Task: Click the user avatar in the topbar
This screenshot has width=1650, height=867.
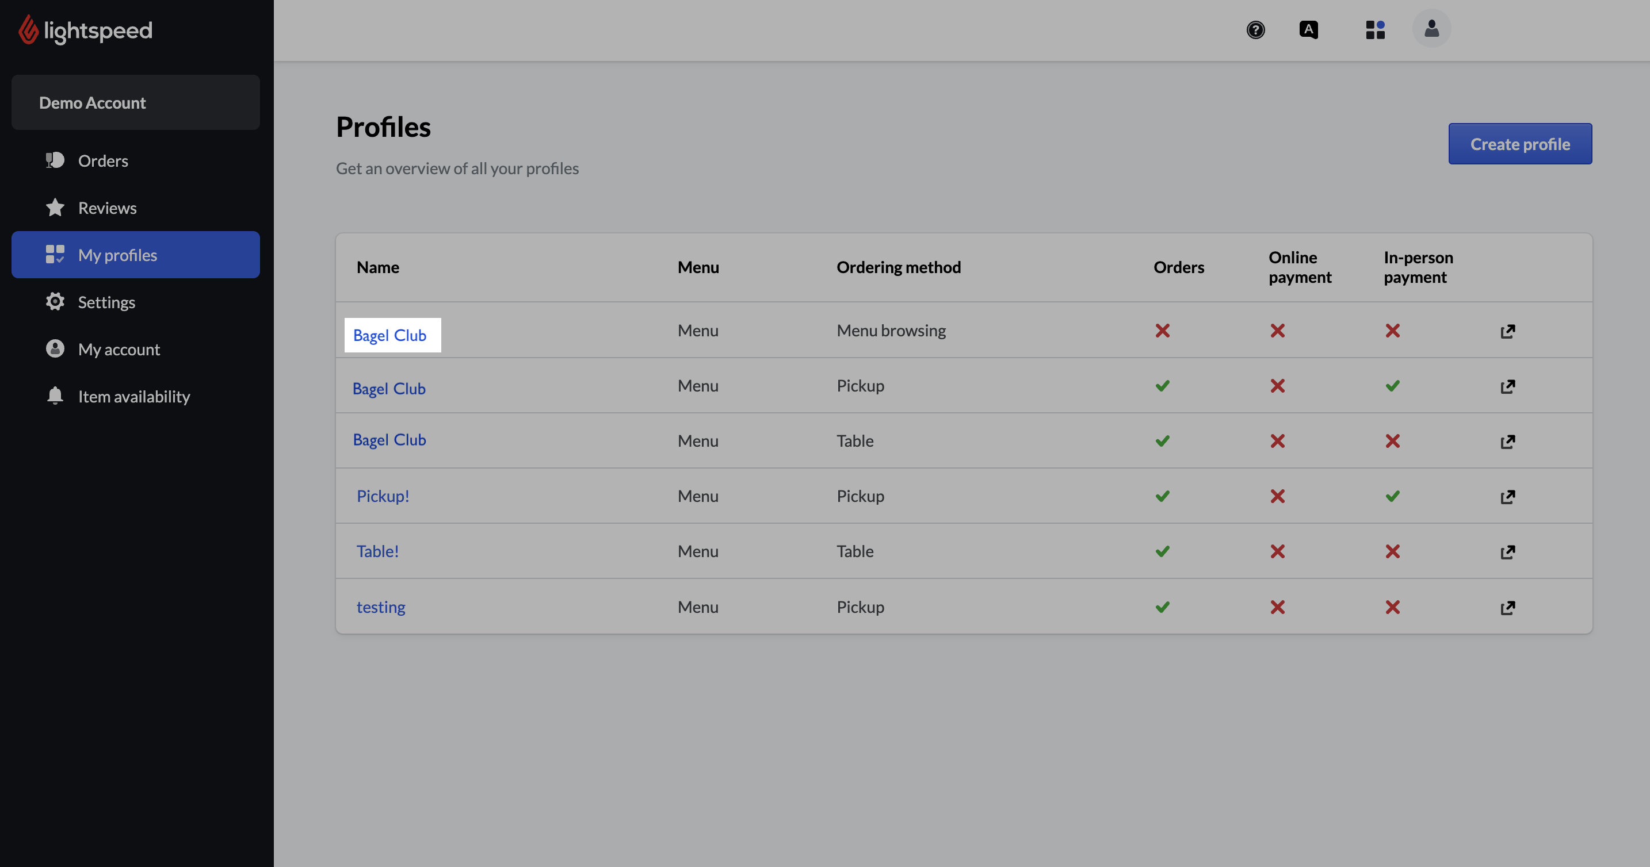Action: 1432,28
